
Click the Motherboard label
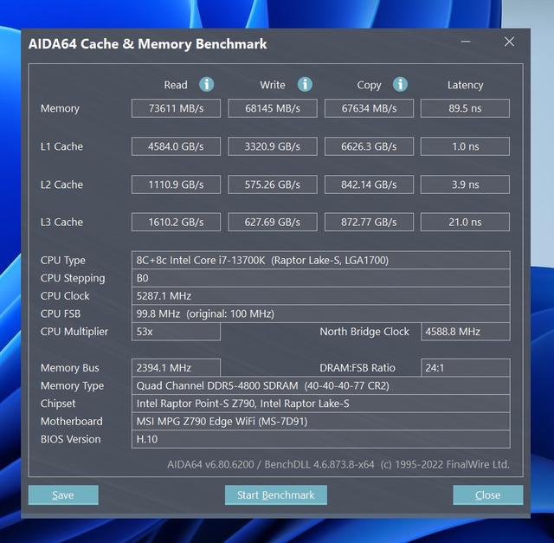pyautogui.click(x=71, y=422)
